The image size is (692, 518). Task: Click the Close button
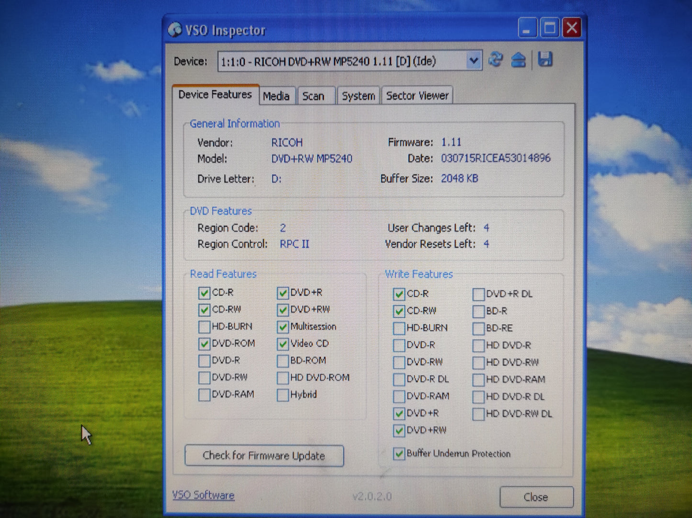click(536, 497)
